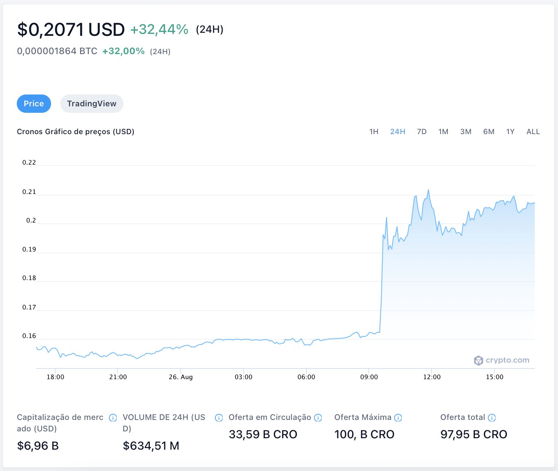Click the 97,95 B CRO value
Screen dimensions: 558x471
[x=474, y=434]
